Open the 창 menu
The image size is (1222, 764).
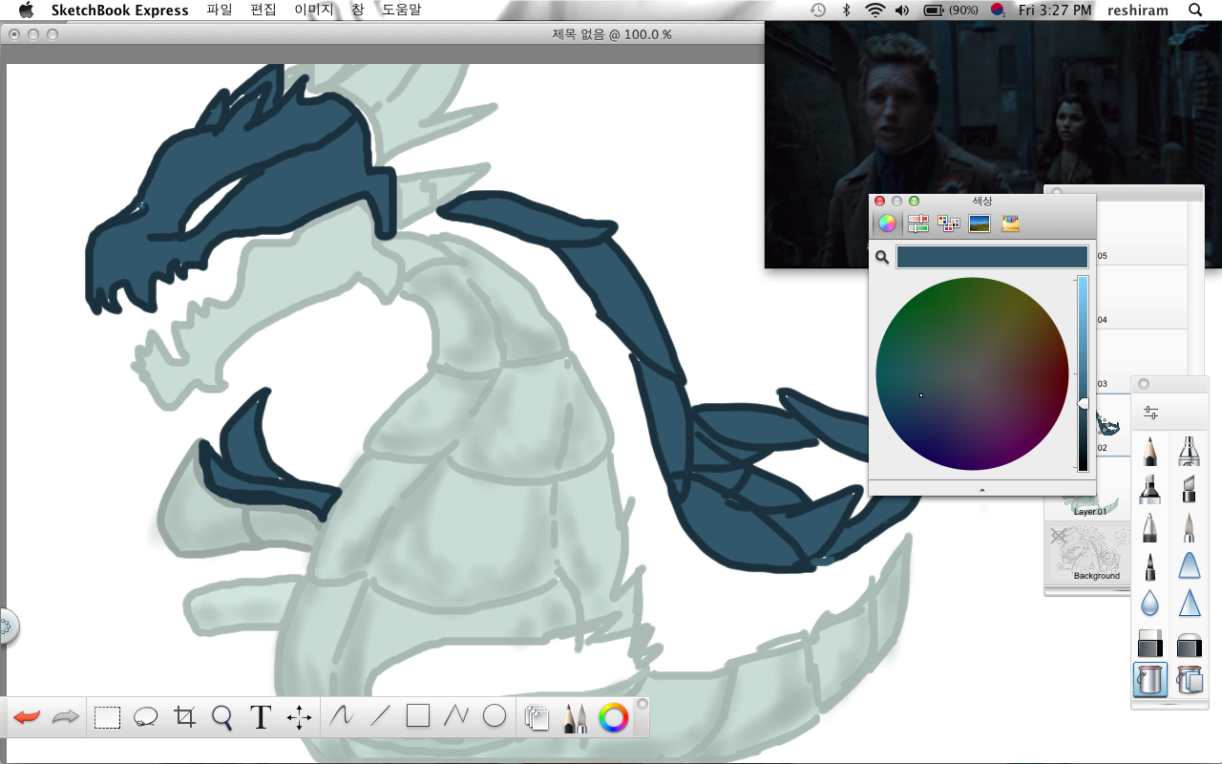(x=357, y=11)
